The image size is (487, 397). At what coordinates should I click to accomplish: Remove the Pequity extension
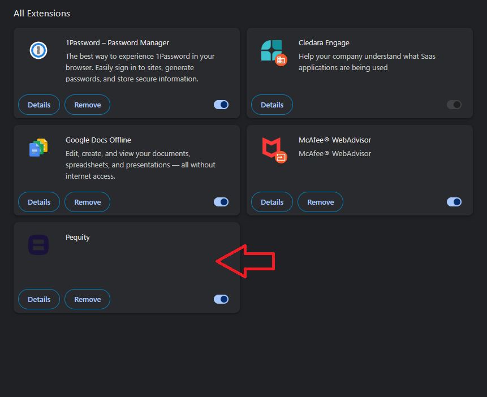pos(87,299)
